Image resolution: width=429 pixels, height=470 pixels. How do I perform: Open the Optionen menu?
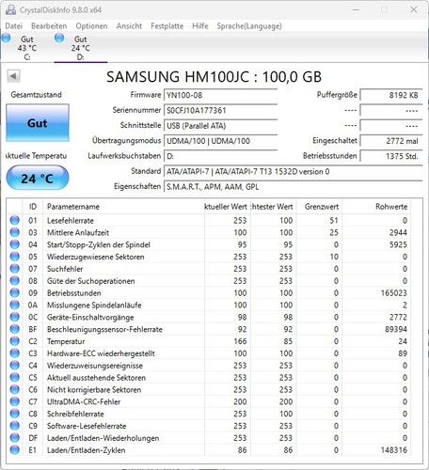click(91, 26)
